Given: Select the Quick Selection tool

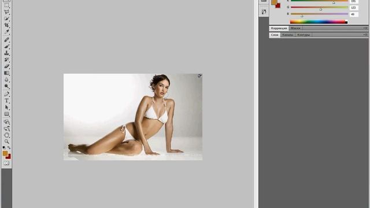Looking at the screenshot, I should [6, 18].
